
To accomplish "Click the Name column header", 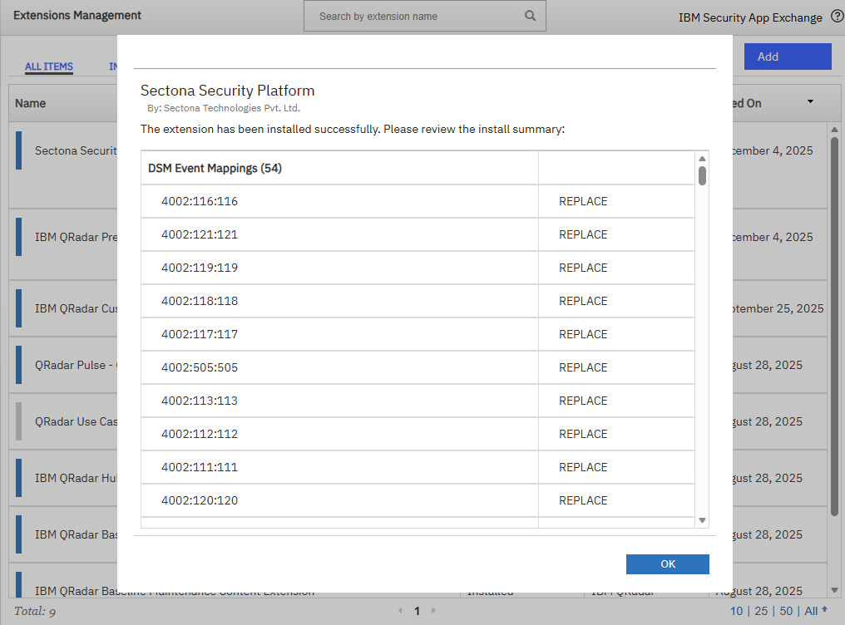I will tap(30, 102).
